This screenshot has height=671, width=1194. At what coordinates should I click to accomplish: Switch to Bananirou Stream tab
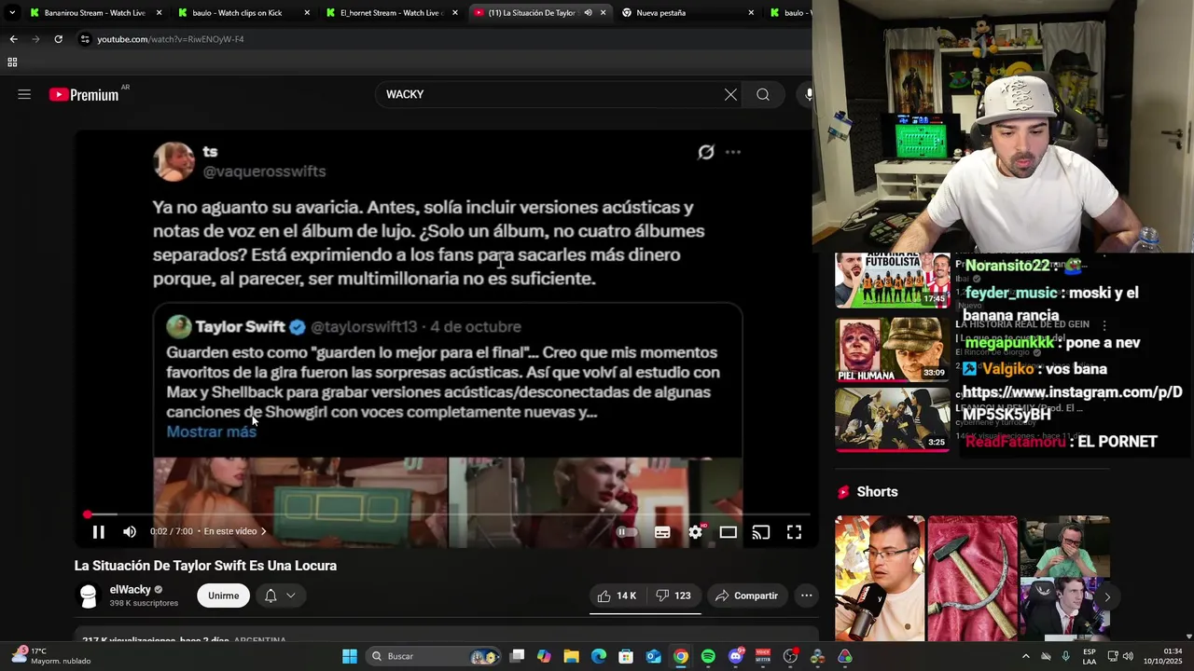pos(94,13)
